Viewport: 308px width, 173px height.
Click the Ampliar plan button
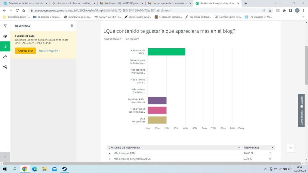[25, 51]
